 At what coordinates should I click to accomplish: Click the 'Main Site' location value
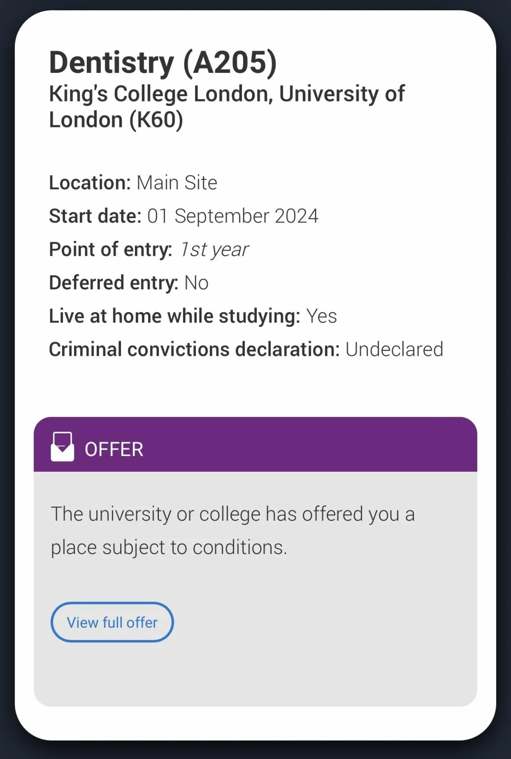pos(177,183)
